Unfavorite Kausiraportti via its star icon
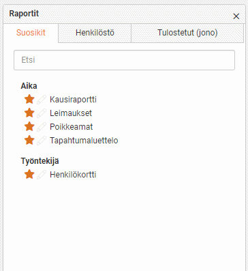The height and width of the screenshot is (271, 248). click(29, 100)
